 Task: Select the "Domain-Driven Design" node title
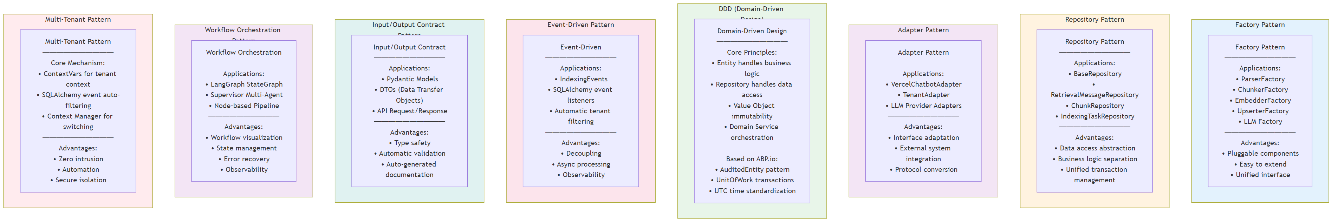click(x=752, y=31)
